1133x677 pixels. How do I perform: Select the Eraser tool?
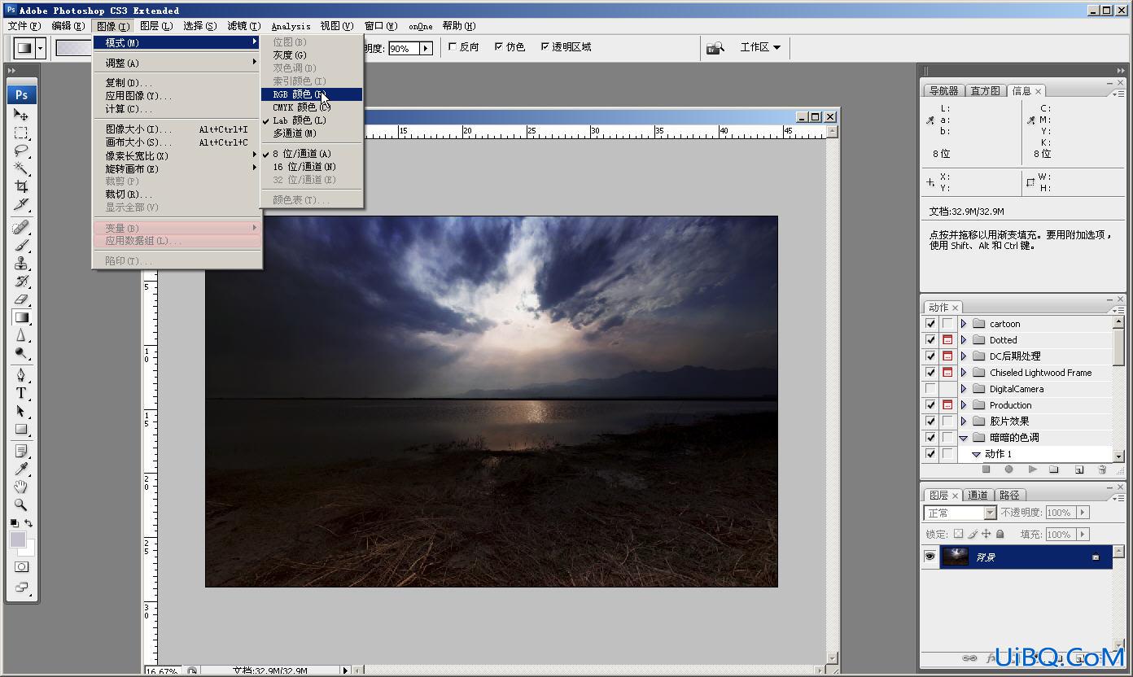[21, 299]
